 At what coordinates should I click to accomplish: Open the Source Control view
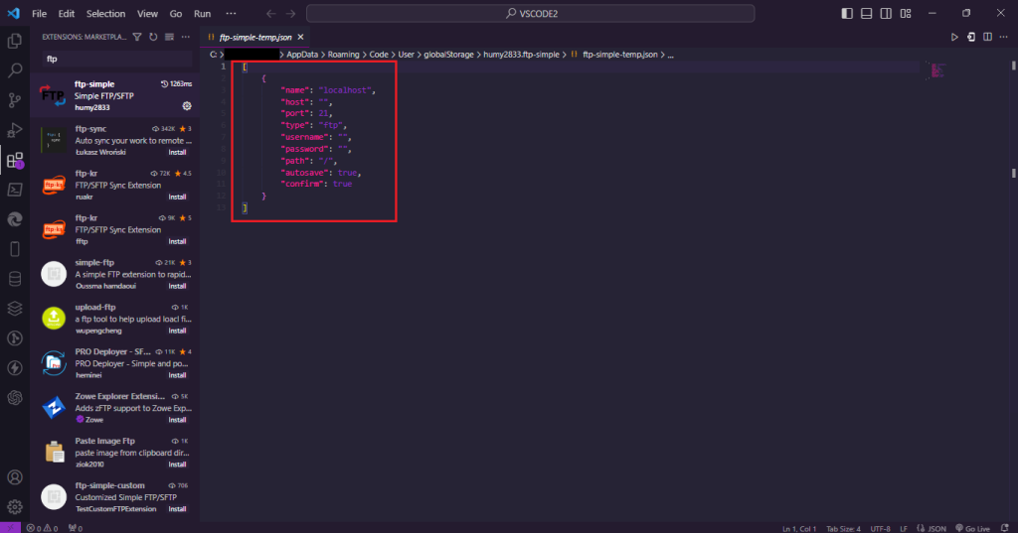pyautogui.click(x=14, y=100)
